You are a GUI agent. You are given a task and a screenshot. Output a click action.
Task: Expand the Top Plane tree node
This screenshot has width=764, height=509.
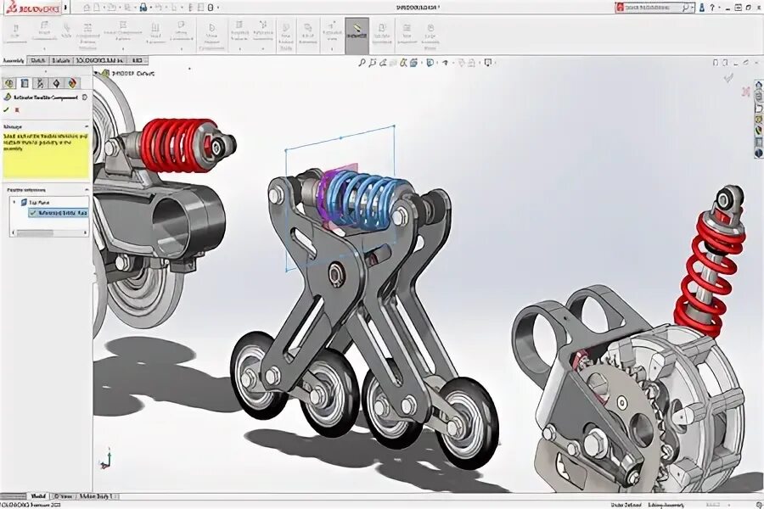click(14, 202)
